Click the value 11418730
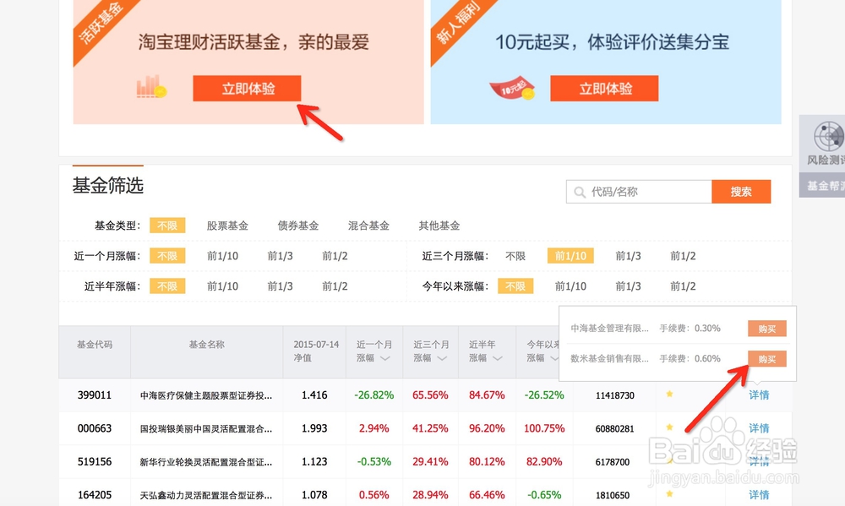This screenshot has width=845, height=506. [x=615, y=395]
